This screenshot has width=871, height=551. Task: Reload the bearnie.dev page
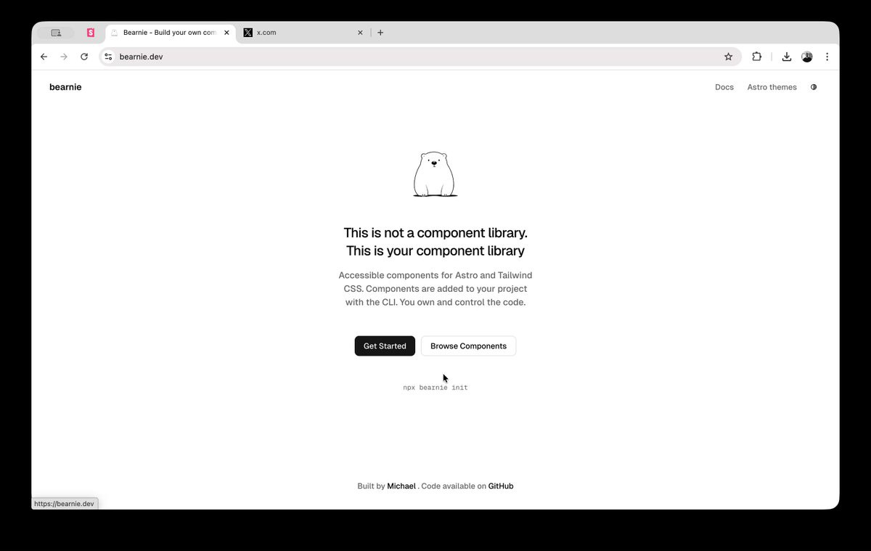(84, 57)
